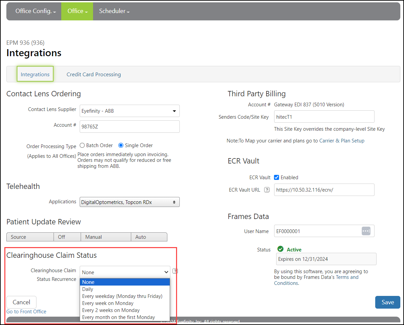The height and width of the screenshot is (325, 404).
Task: Choose Daily from the recurrence list
Action: click(88, 289)
